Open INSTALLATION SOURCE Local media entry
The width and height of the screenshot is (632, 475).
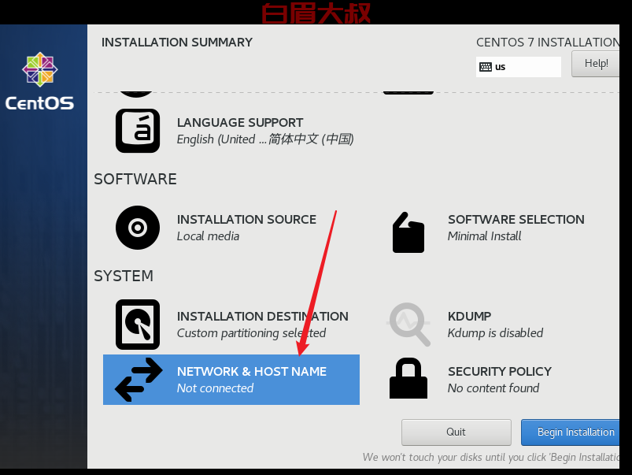pyautogui.click(x=246, y=228)
